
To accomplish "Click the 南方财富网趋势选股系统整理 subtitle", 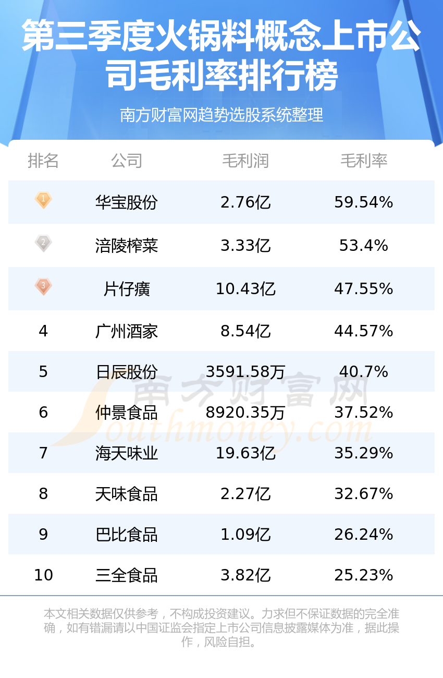I will 221,115.
